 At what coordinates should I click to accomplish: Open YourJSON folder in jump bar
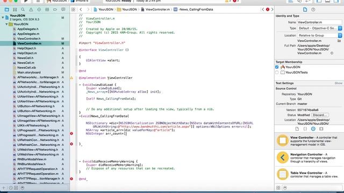coord(127,10)
